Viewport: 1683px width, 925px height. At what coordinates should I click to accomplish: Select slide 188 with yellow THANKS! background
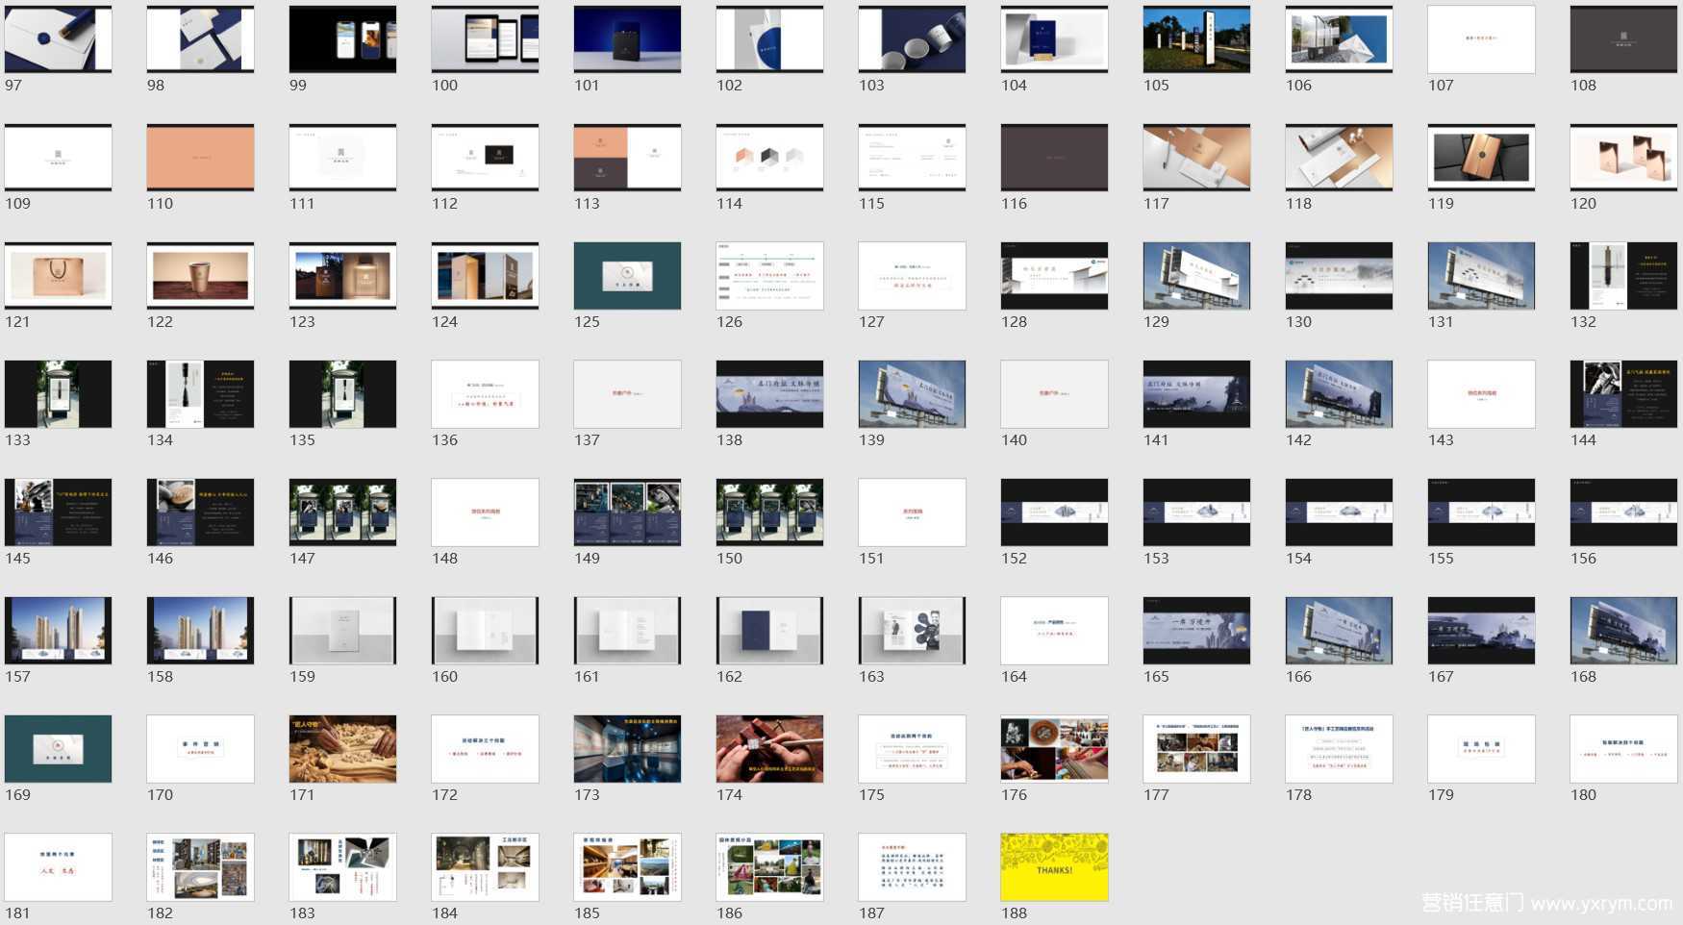coord(1054,867)
